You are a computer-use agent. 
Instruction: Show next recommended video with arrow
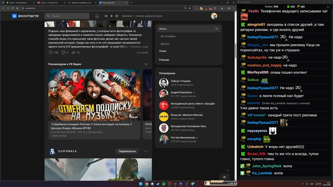point(147,104)
